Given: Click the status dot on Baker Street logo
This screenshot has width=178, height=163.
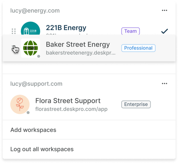Looking at the screenshot, I should 39,56.
